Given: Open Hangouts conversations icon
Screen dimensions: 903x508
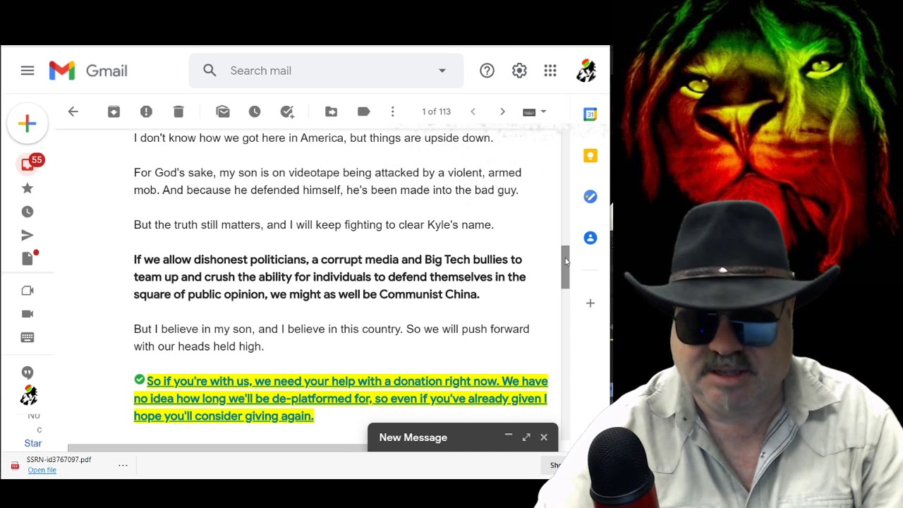Looking at the screenshot, I should 28,373.
